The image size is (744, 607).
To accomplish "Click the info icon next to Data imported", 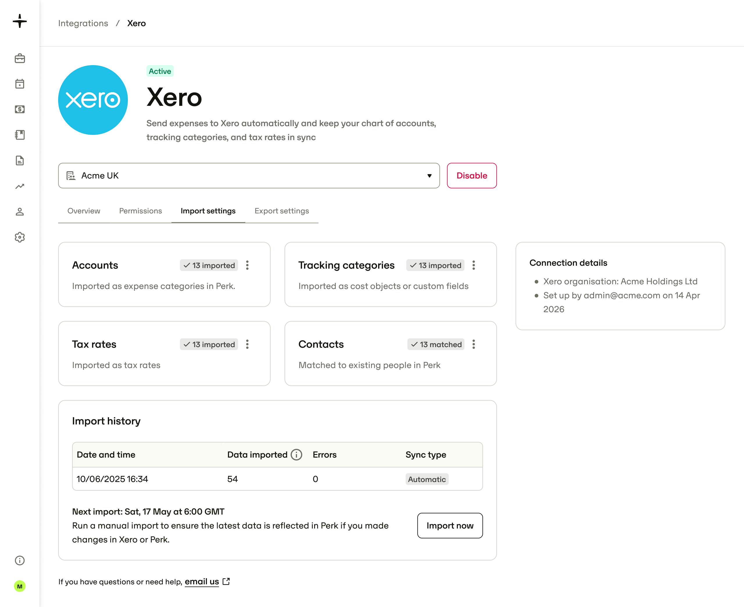I will (296, 455).
